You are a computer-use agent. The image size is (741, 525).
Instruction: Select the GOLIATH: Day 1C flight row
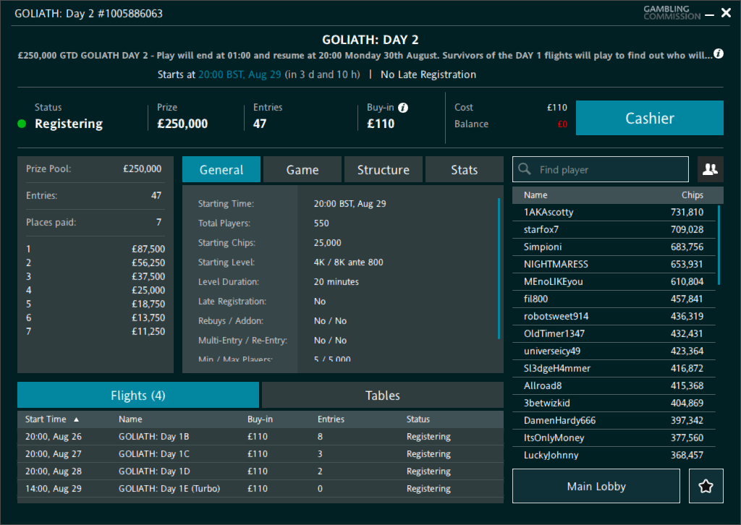coord(261,454)
